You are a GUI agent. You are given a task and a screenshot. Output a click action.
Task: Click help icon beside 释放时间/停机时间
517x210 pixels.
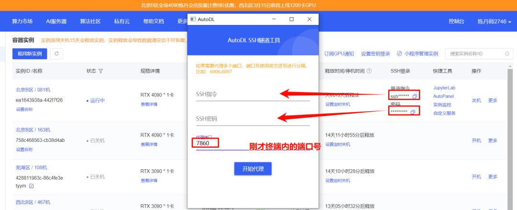click(369, 71)
